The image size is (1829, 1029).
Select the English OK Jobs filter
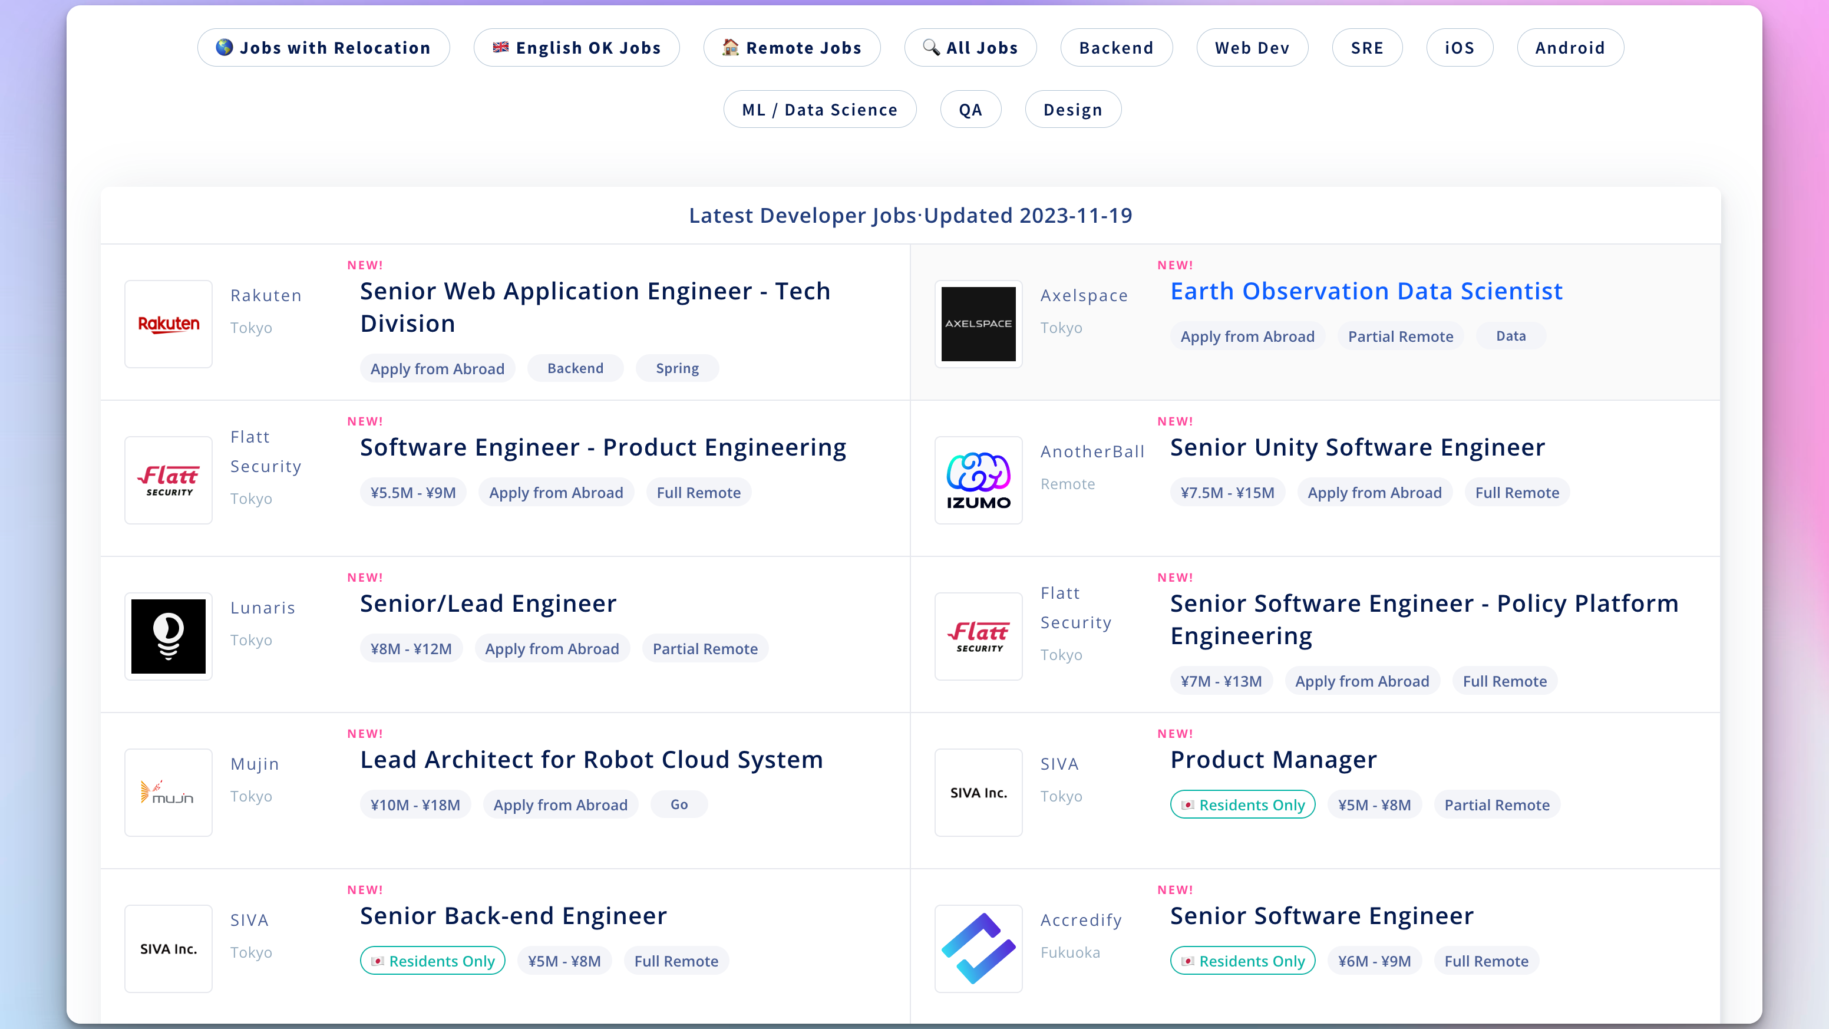(576, 48)
